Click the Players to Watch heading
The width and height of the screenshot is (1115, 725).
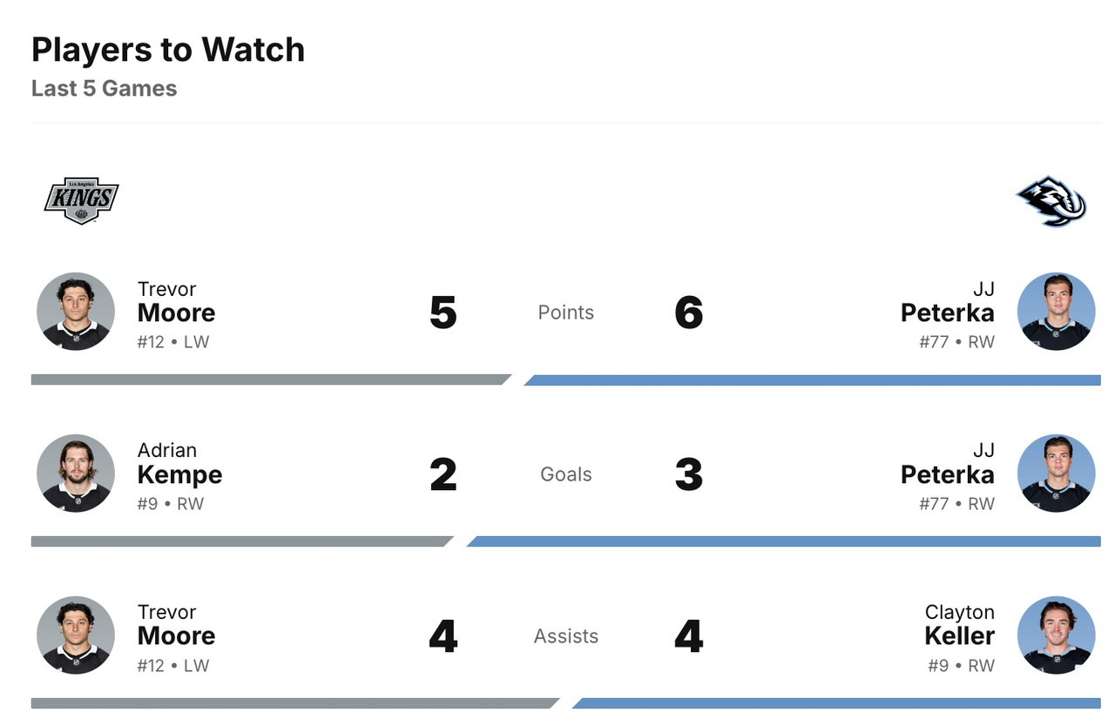click(x=168, y=50)
